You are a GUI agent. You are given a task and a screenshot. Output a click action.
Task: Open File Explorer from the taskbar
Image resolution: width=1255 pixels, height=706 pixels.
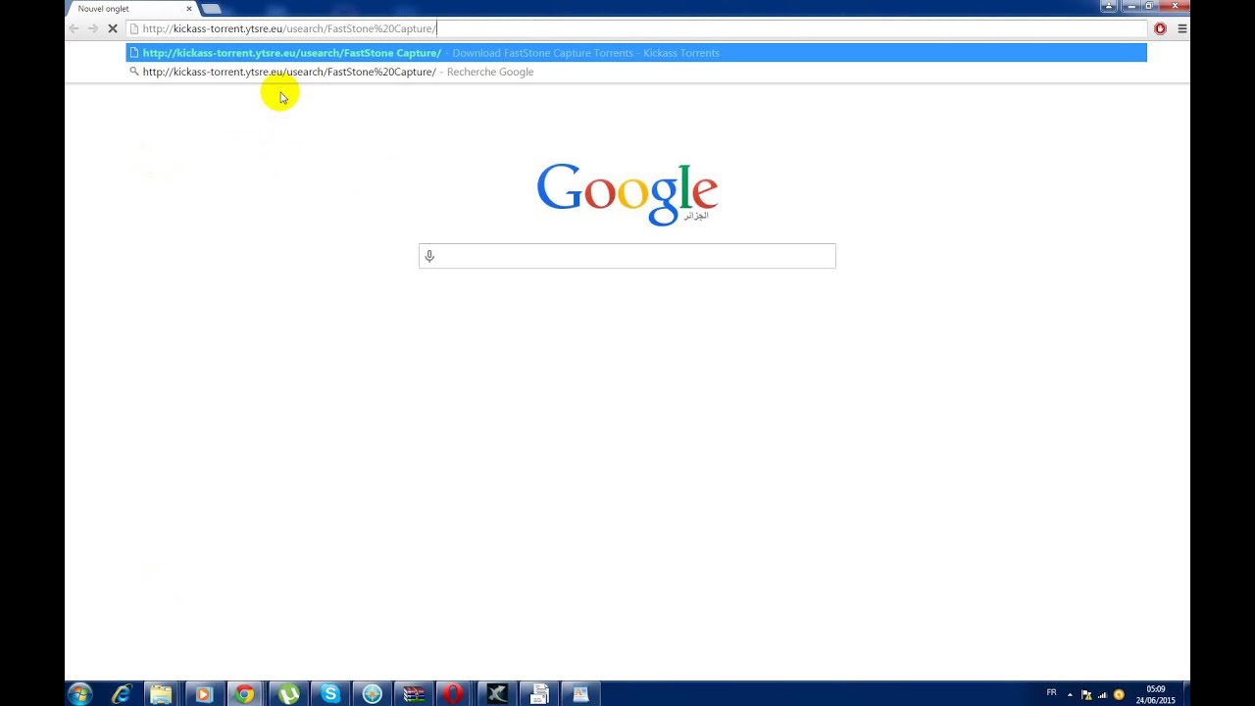[162, 694]
